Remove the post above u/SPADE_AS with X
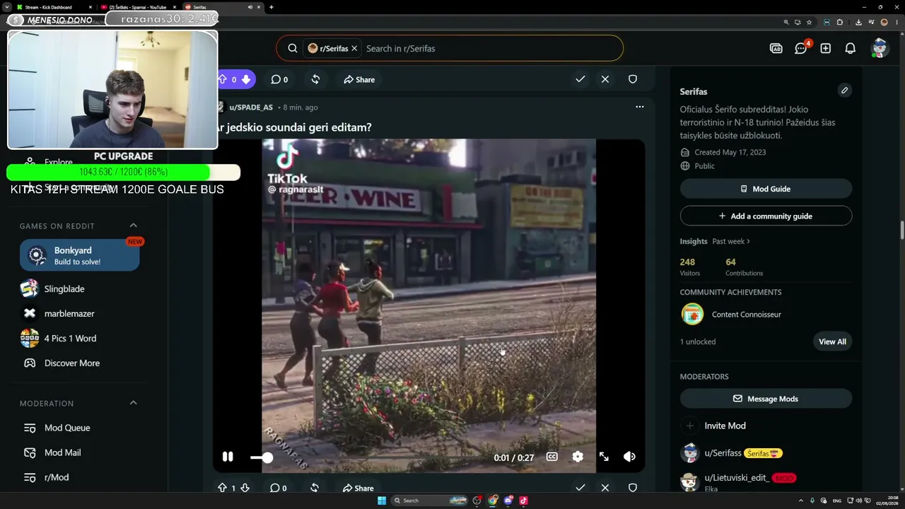 tap(605, 79)
